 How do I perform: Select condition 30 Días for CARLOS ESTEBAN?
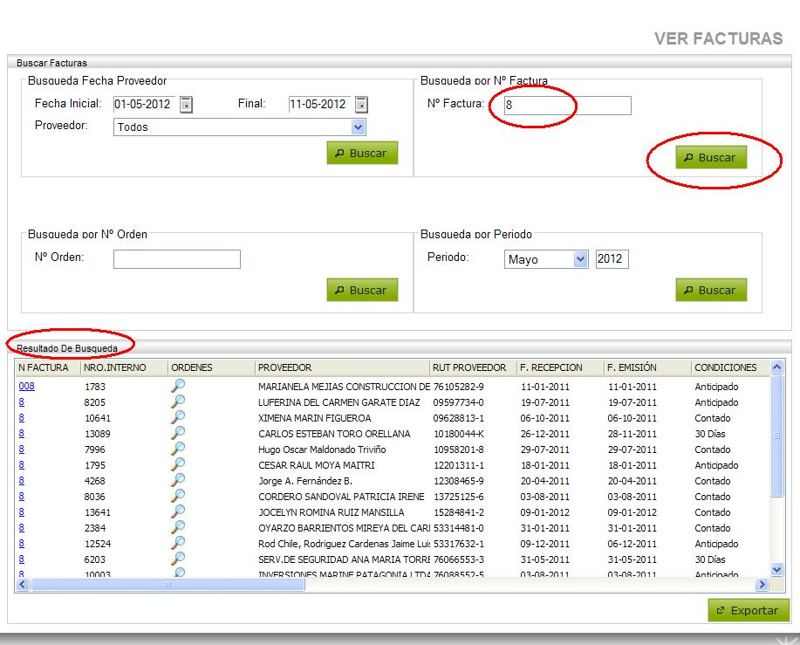tap(710, 434)
